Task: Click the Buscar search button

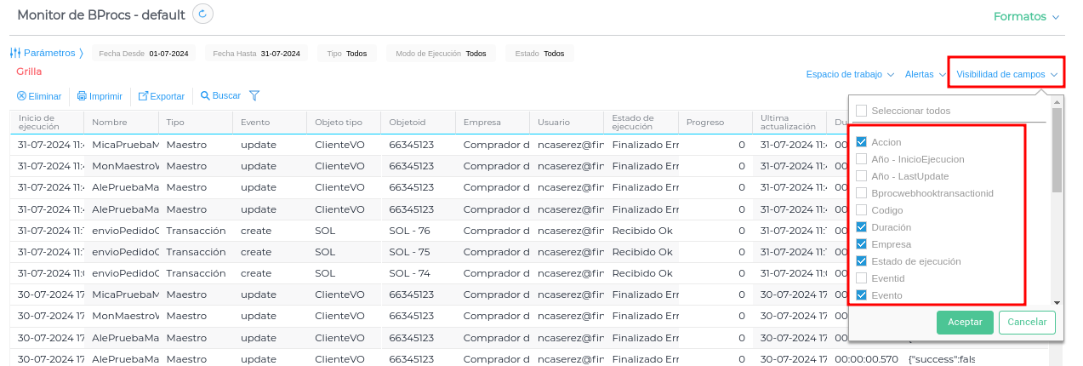Action: coord(220,95)
